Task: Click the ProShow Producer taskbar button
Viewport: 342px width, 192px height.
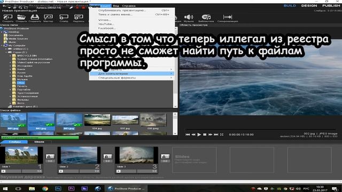Action: tap(126, 188)
